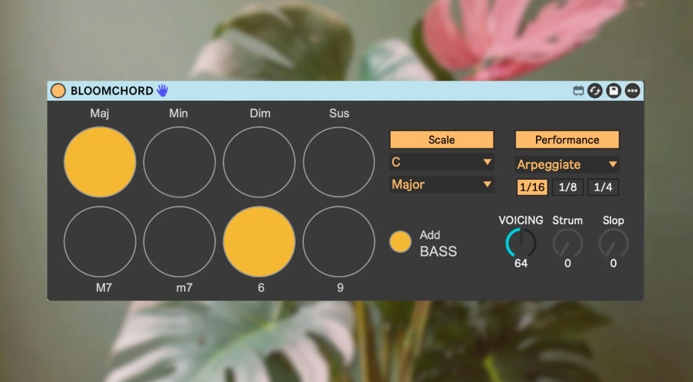Click the VOICING value 64

[521, 264]
